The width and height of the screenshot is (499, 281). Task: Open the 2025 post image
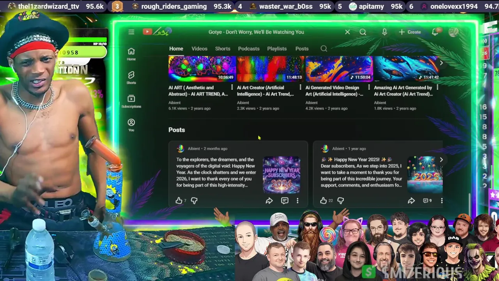[425, 175]
